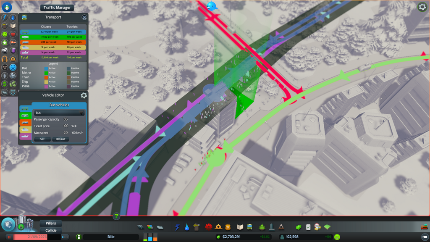Open the City policies icon
430x242 pixels.
[308, 227]
